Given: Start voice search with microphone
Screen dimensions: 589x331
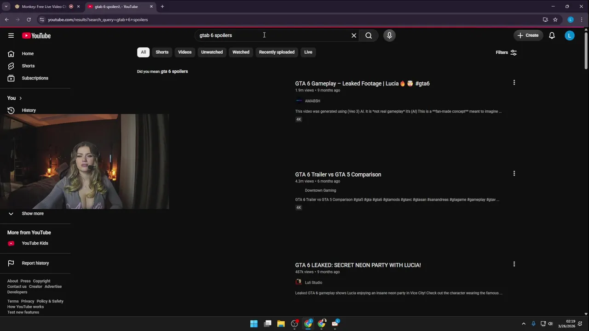Looking at the screenshot, I should pos(389,35).
